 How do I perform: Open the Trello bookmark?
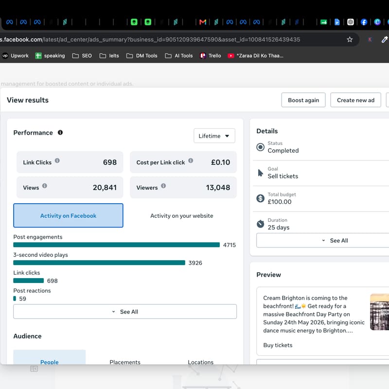211,56
